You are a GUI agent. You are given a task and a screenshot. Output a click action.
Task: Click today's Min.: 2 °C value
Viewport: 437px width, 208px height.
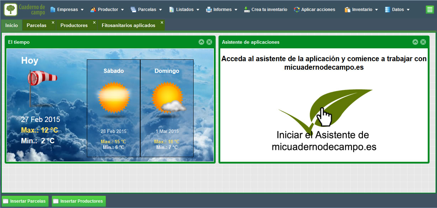click(x=38, y=141)
